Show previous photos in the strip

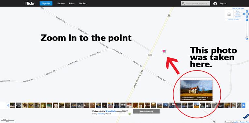click(7, 105)
